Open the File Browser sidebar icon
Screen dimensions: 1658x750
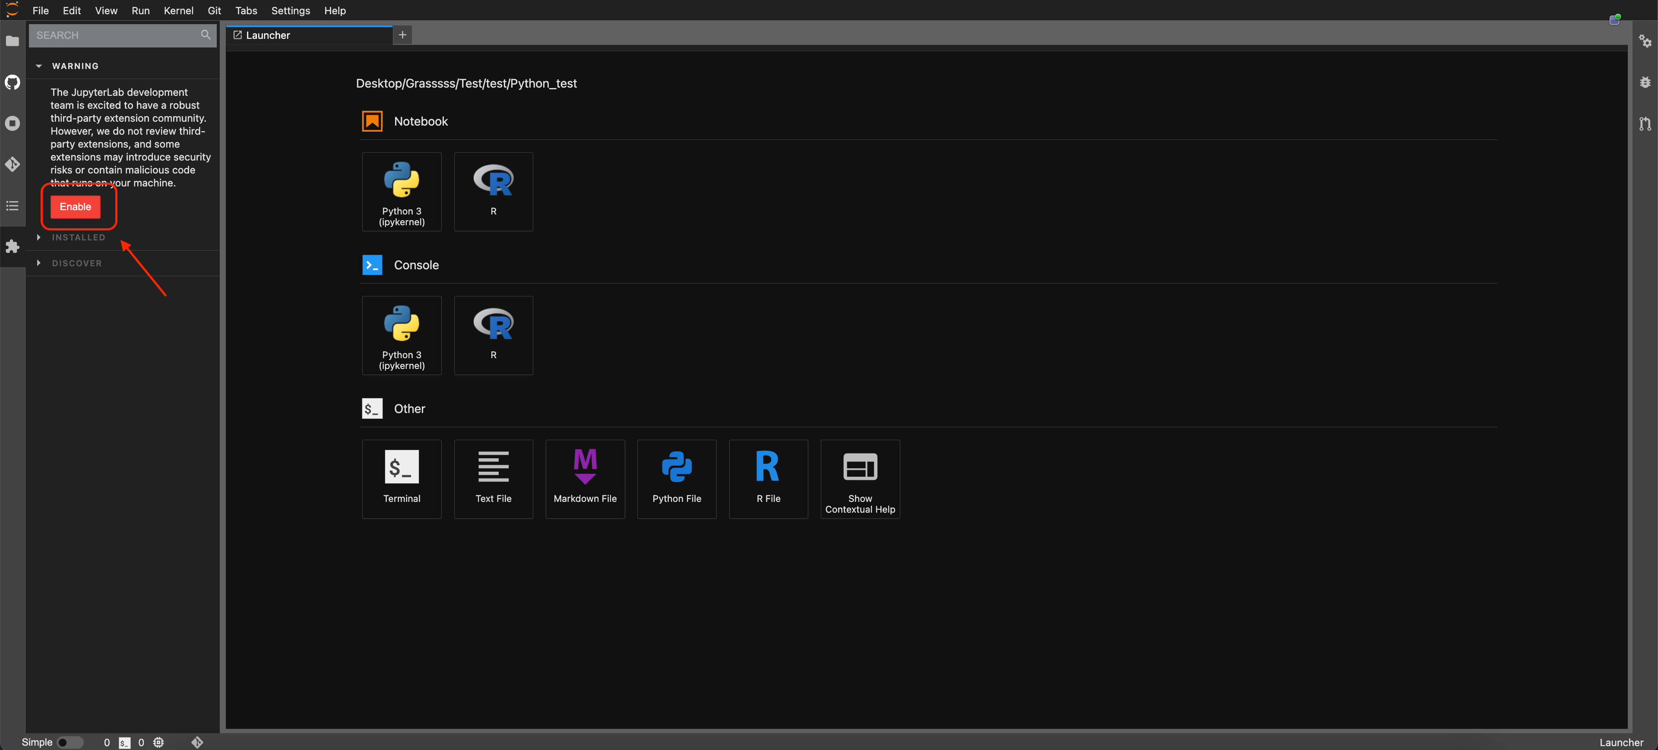(x=12, y=41)
